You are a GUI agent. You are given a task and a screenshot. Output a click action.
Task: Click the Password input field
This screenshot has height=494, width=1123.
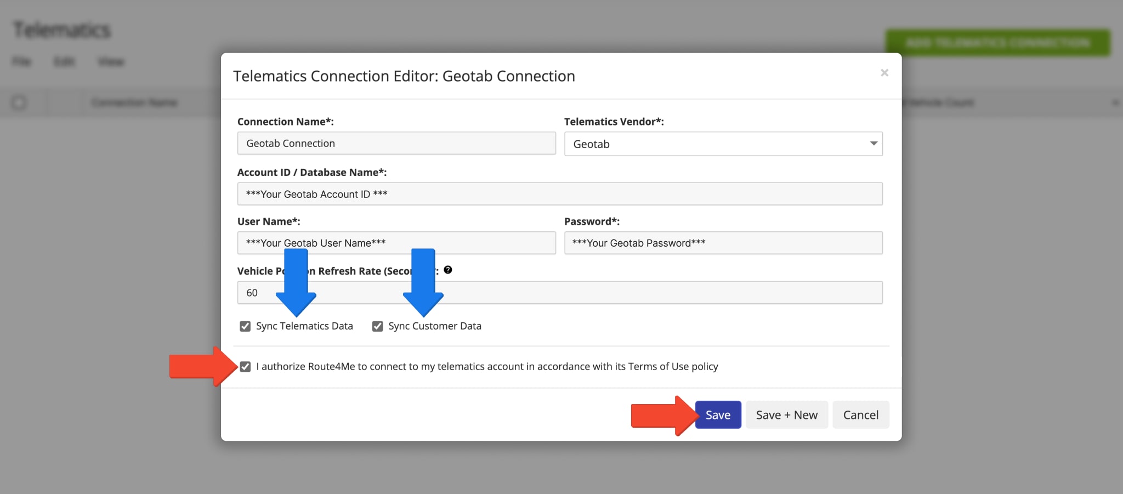click(723, 243)
